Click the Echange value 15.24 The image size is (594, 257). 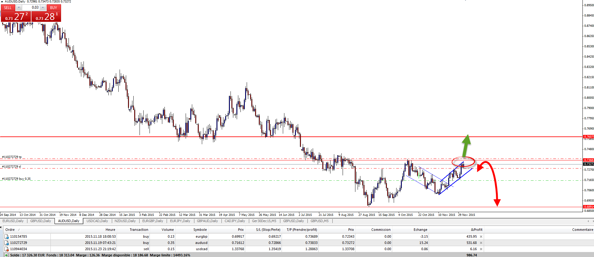pyautogui.click(x=424, y=243)
